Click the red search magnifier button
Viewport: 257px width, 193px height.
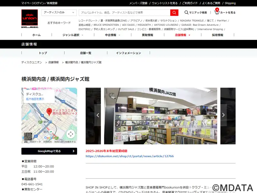(x=174, y=13)
